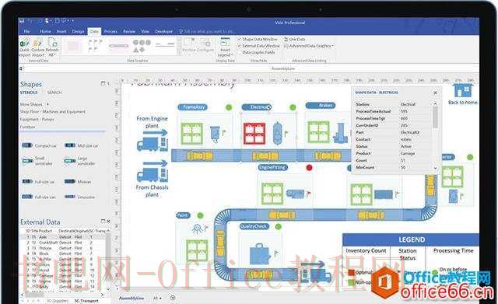
Task: Close the Shape Data - Electrical panel
Action: [x=436, y=93]
